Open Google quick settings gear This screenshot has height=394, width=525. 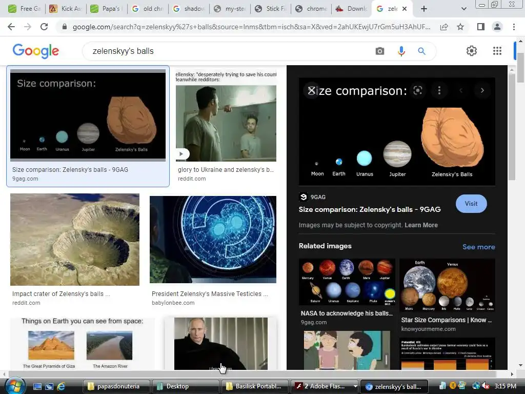click(472, 51)
